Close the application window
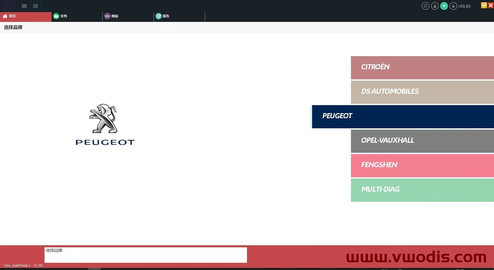 tap(491, 5)
